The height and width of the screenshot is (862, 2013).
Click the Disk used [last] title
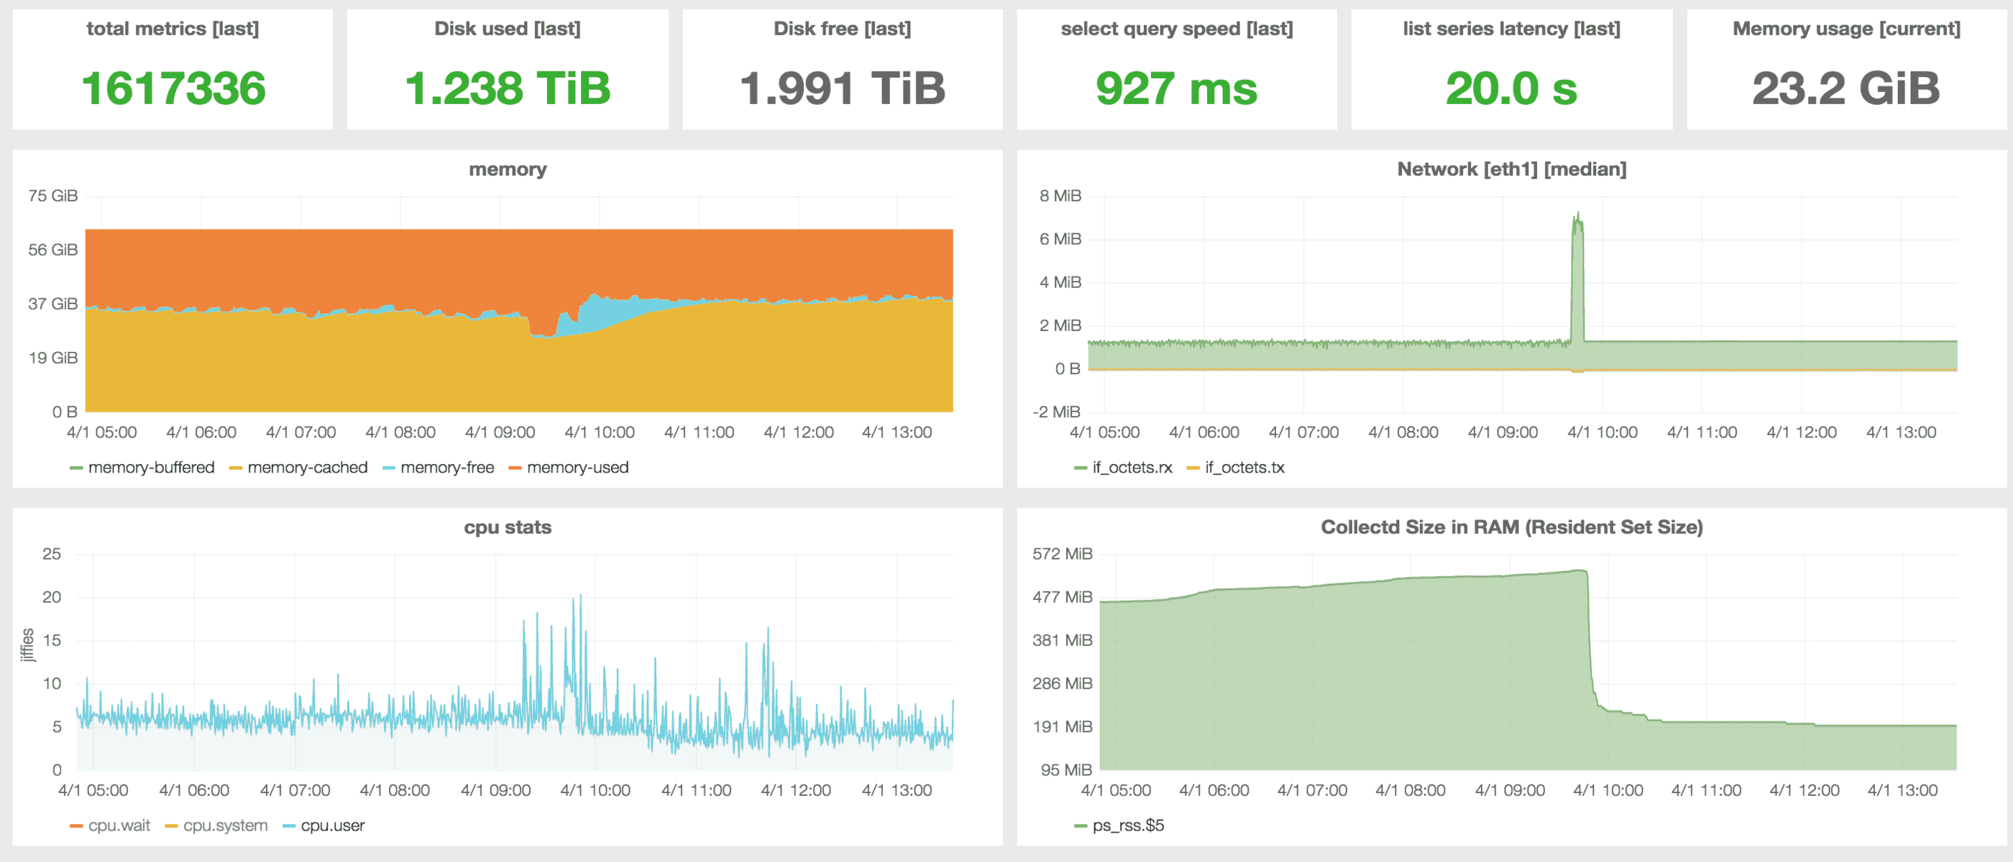coord(507,29)
